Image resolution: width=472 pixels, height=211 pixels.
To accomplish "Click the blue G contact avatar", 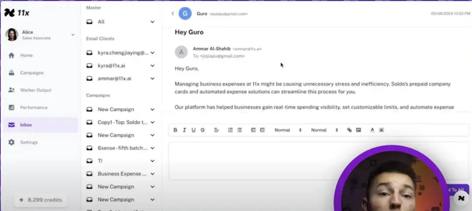I will point(185,14).
